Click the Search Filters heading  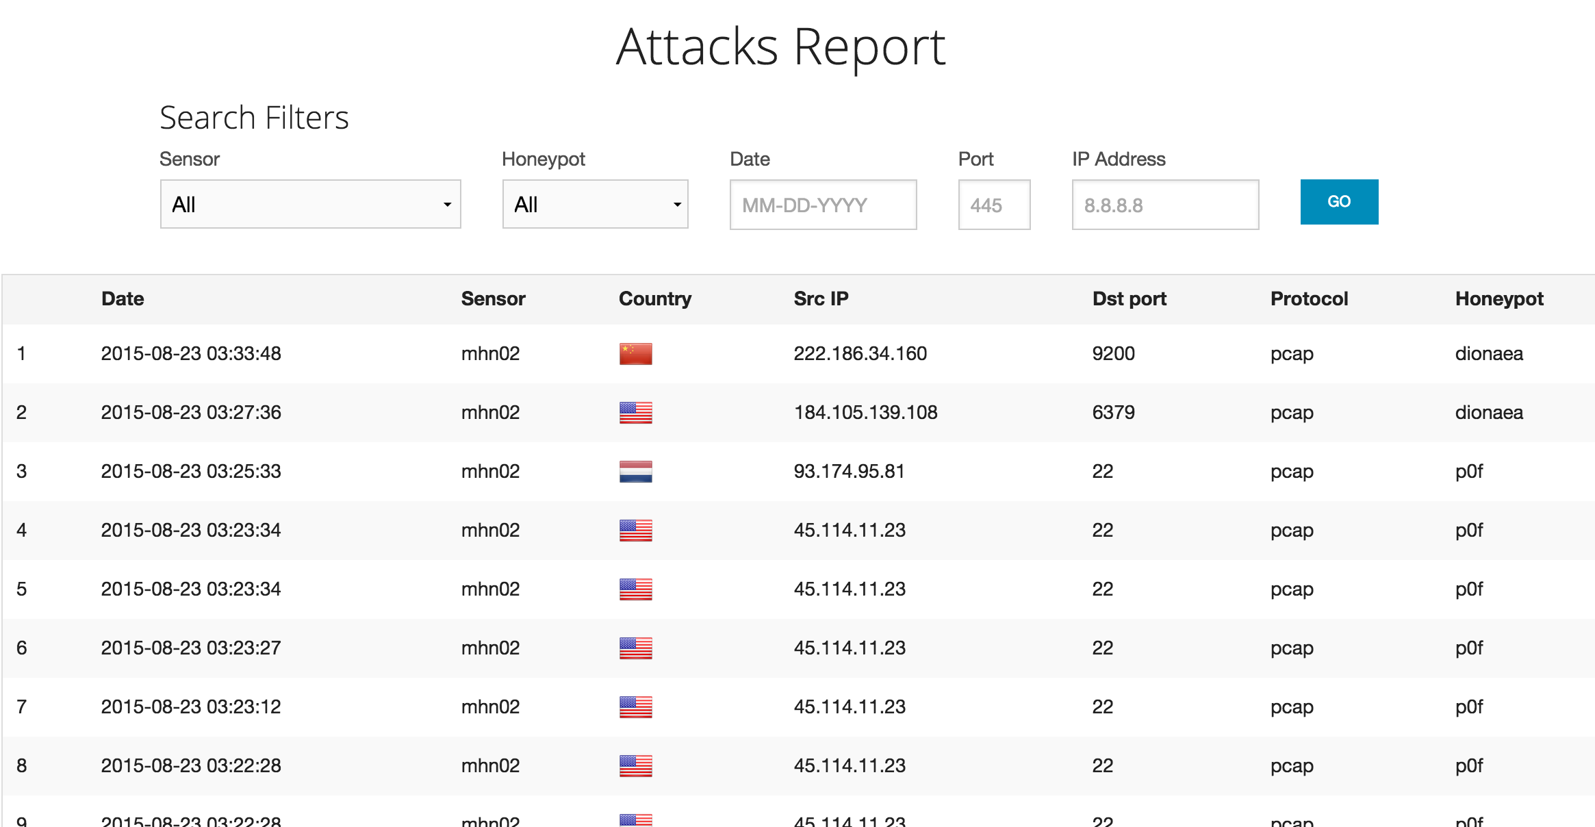pos(254,117)
